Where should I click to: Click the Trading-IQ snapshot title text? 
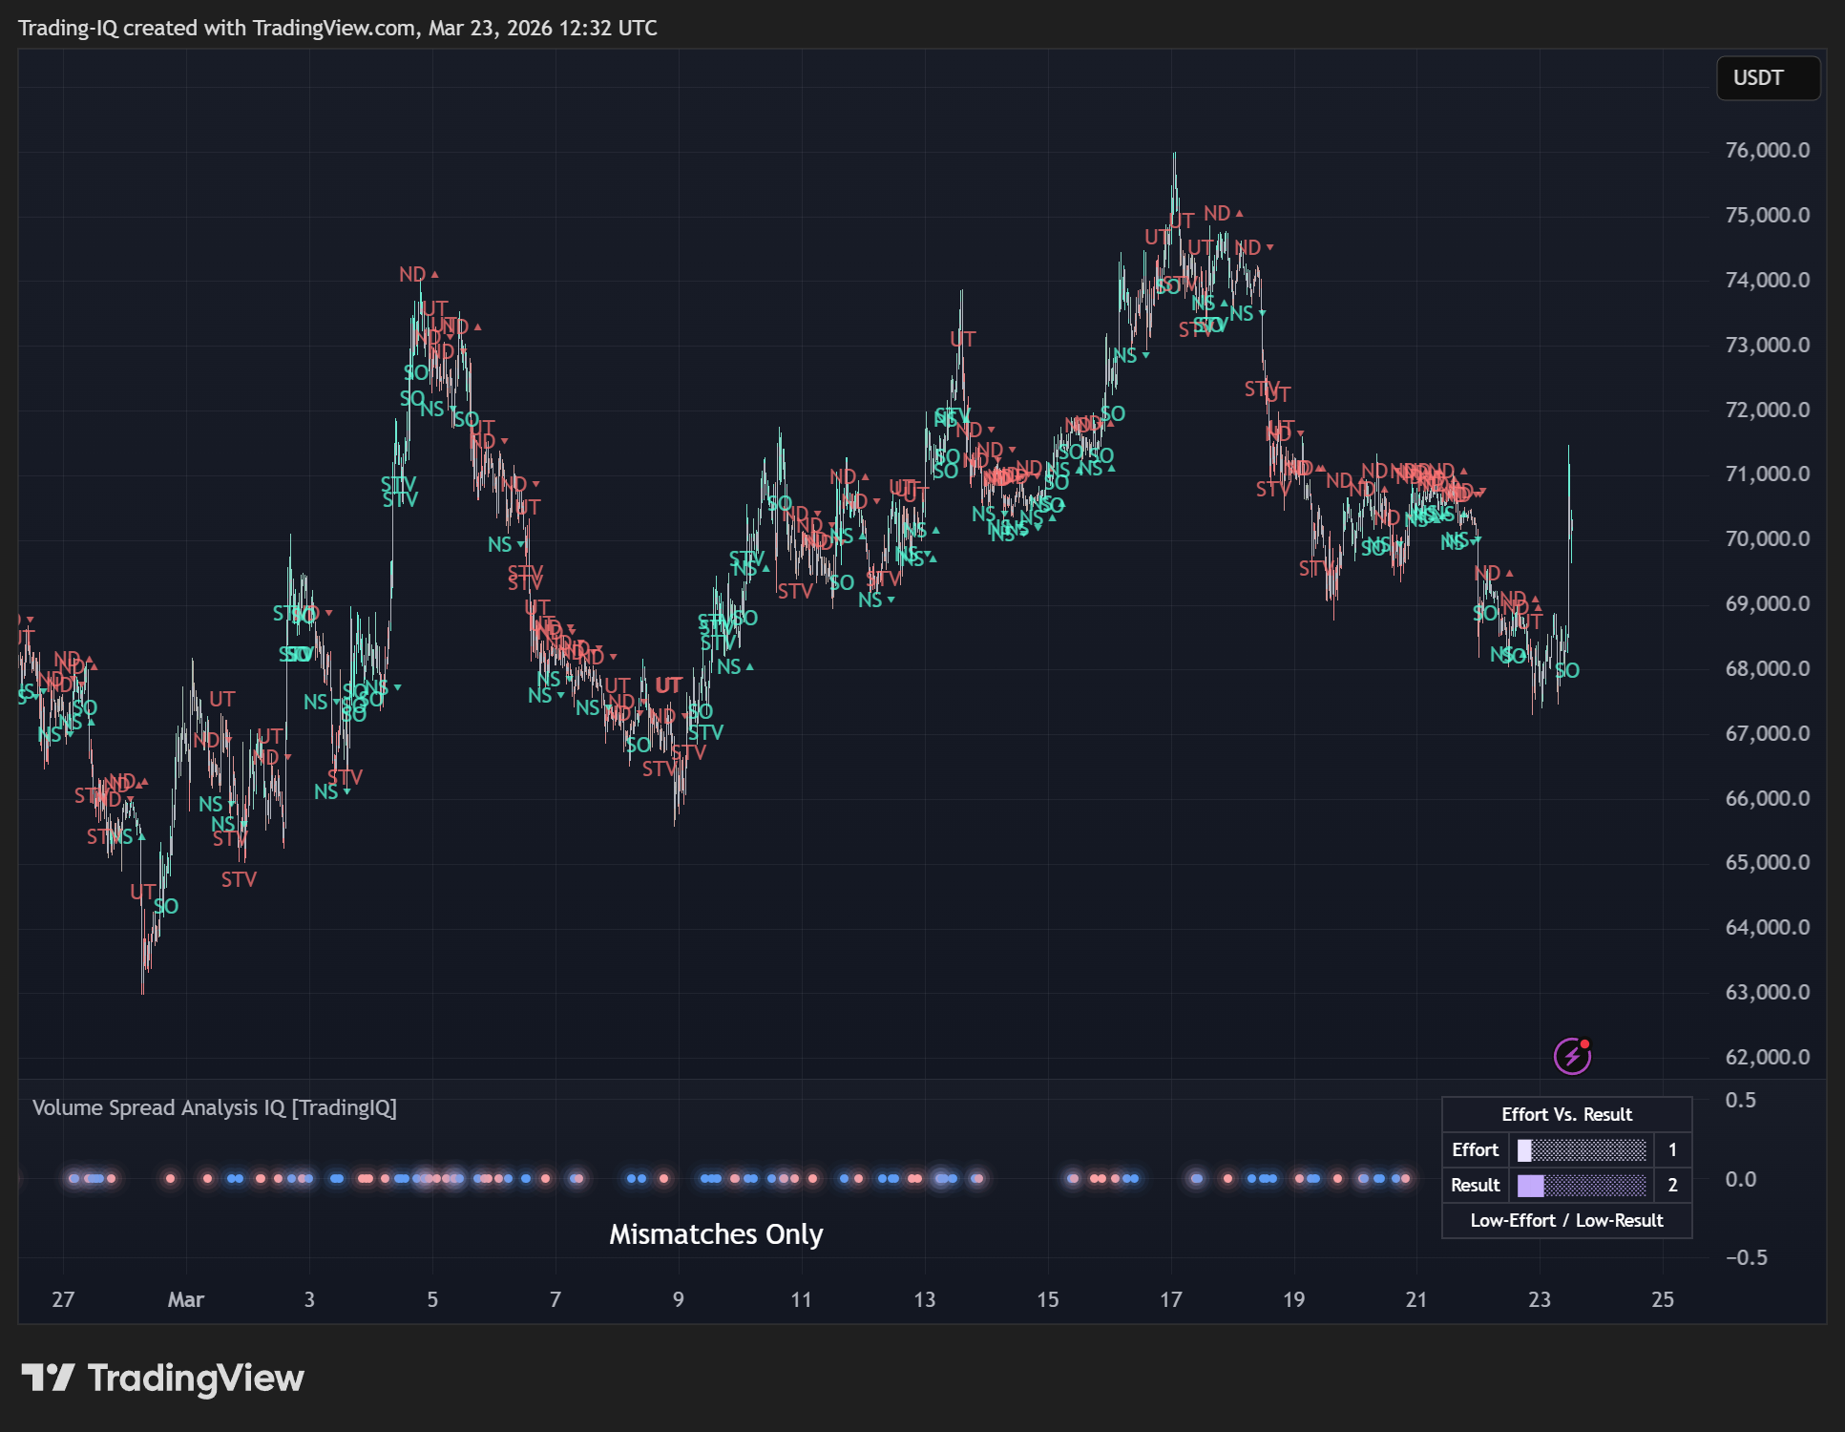[x=338, y=28]
